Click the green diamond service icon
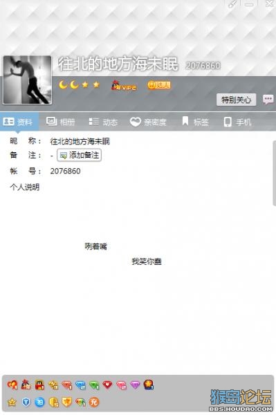Screen dimensions: 276x415 tap(94, 385)
